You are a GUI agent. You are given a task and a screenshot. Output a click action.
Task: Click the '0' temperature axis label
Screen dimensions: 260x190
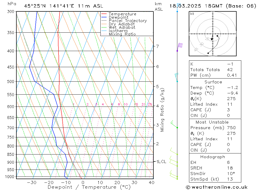pyautogui.click(x=83, y=182)
